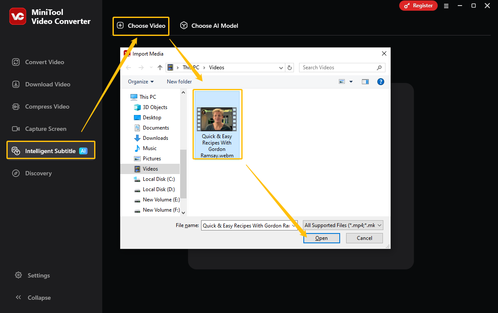Viewport: 498px width, 313px height.
Task: Open Help in the Import Media dialog
Action: coord(381,81)
